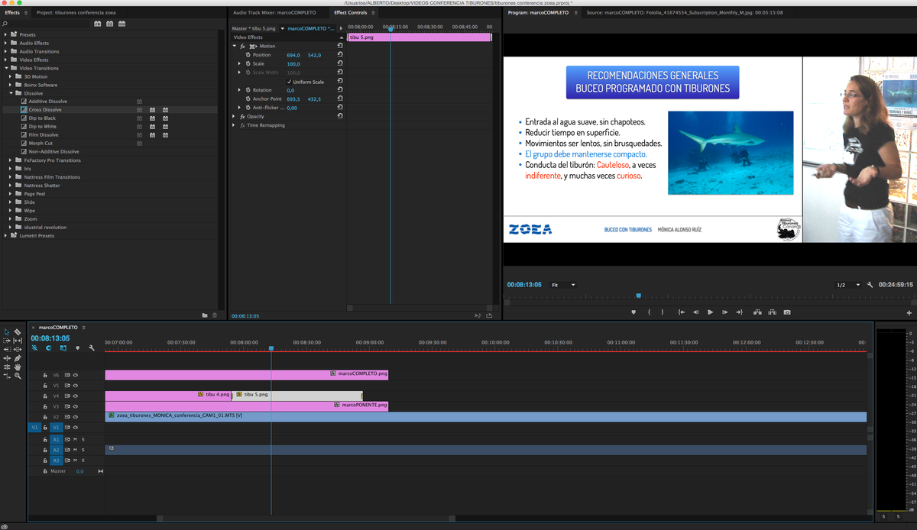Click fx badge on tibu 4.png clip
Viewport: 917px width, 530px height.
click(201, 395)
